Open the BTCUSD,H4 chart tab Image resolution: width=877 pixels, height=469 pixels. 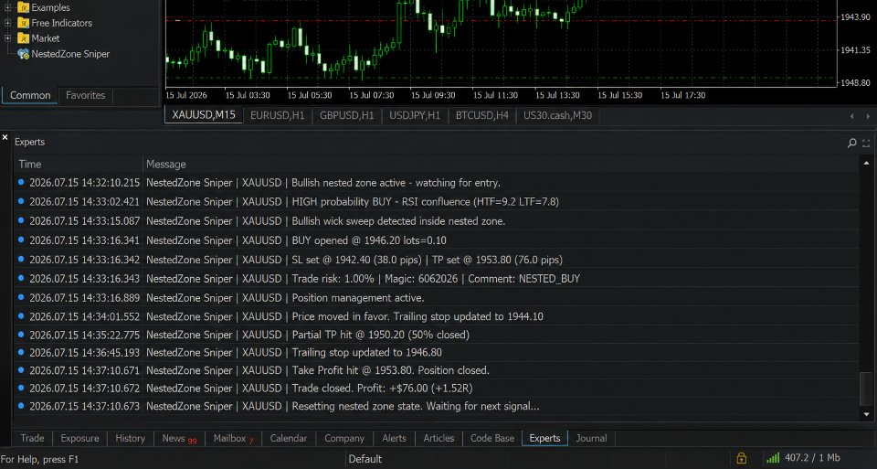482,115
